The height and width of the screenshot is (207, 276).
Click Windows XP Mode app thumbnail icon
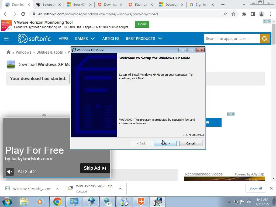[11, 64]
